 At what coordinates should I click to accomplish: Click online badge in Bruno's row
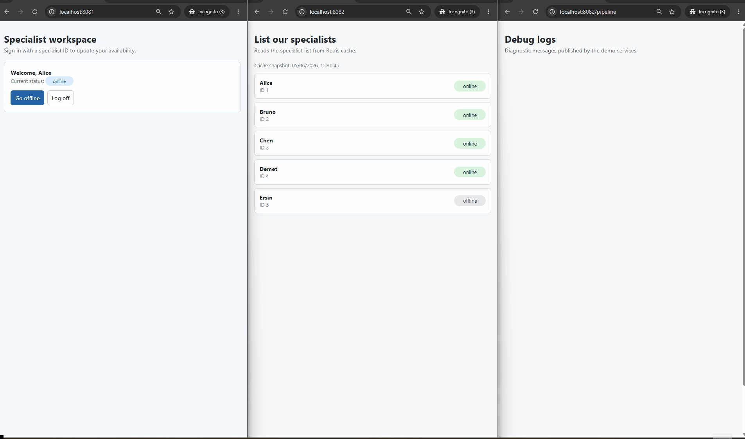tap(470, 115)
